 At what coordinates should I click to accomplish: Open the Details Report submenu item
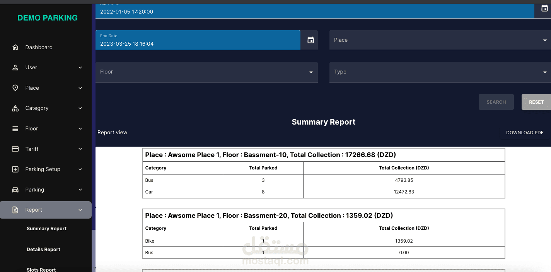point(43,250)
